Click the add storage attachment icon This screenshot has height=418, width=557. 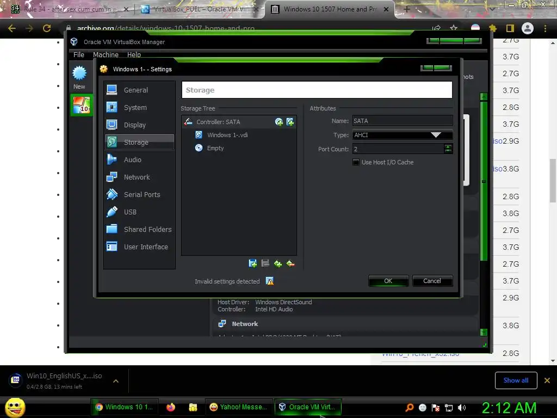click(x=278, y=263)
